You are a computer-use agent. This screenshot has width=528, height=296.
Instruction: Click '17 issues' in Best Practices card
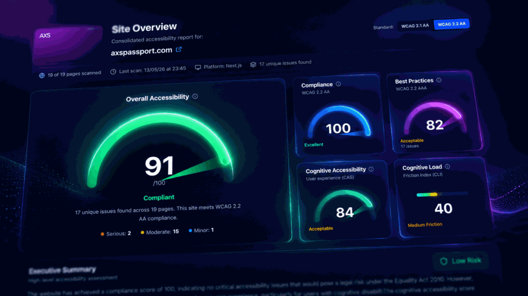[x=410, y=146]
